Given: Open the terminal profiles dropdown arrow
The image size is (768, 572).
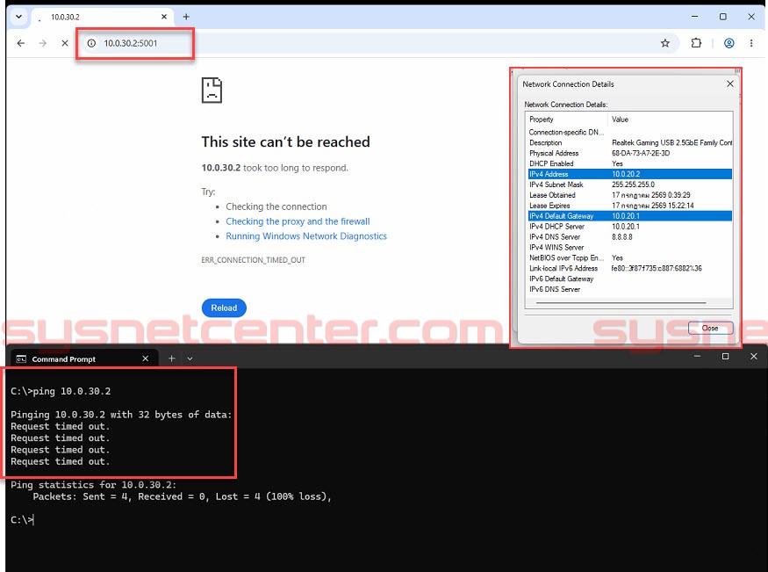Looking at the screenshot, I should 190,358.
